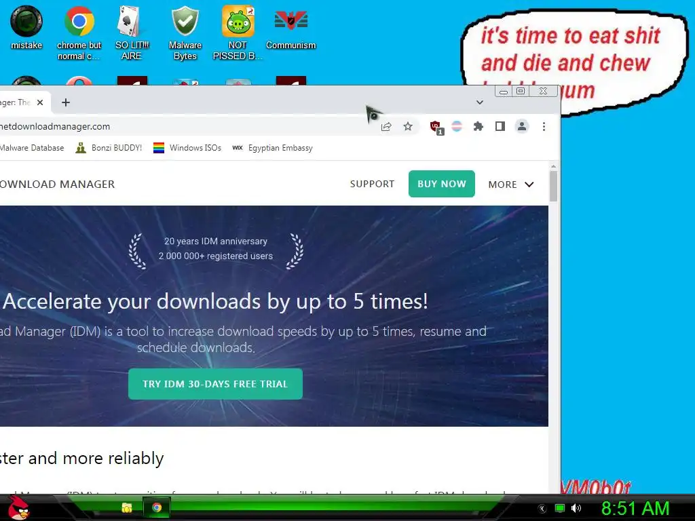Close the current browser tab
The width and height of the screenshot is (695, 521).
40,102
